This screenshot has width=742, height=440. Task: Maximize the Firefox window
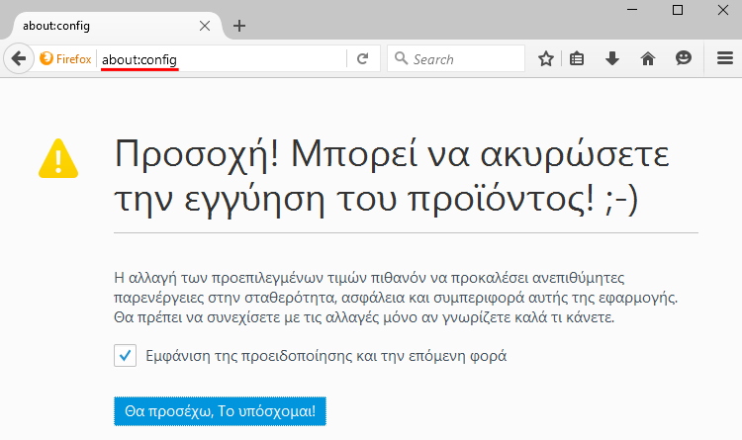click(x=678, y=10)
